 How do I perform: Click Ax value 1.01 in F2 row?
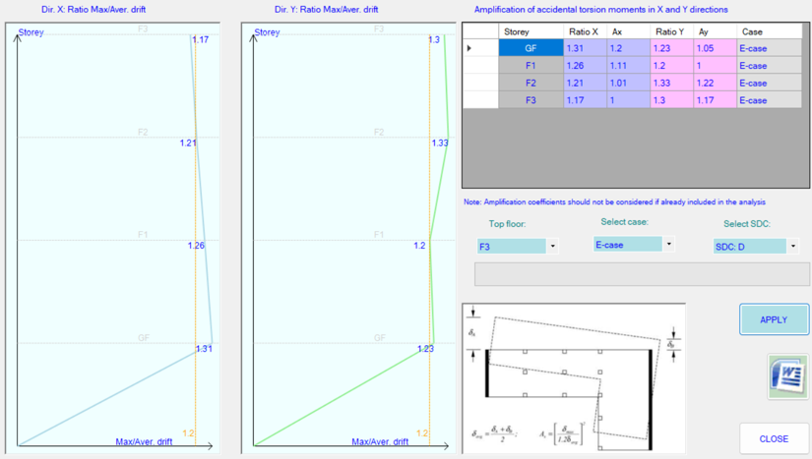[629, 83]
